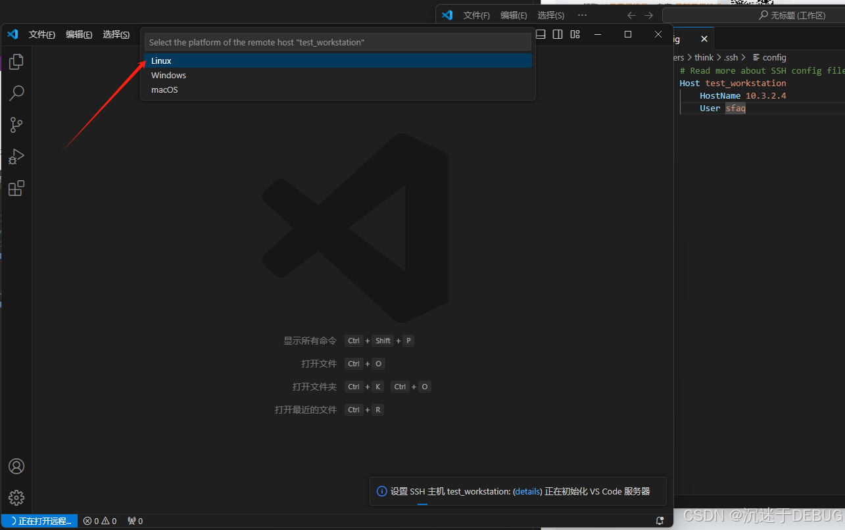Click the notification bell in the status bar
Screen dimensions: 845x530
(660, 521)
